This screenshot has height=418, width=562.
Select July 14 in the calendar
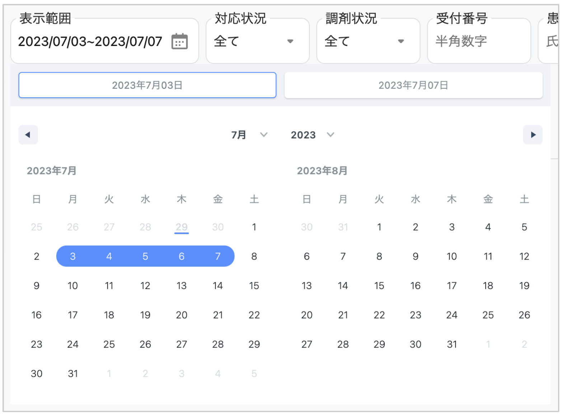click(x=218, y=286)
